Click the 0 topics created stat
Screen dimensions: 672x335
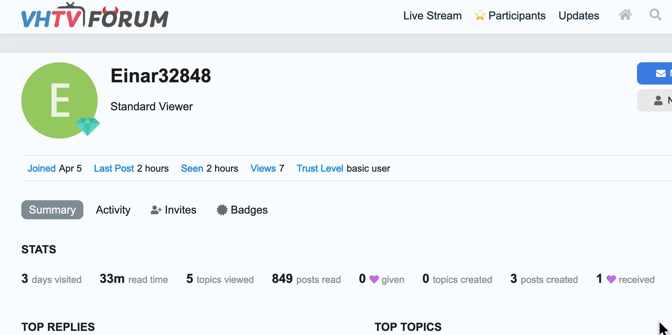point(457,279)
